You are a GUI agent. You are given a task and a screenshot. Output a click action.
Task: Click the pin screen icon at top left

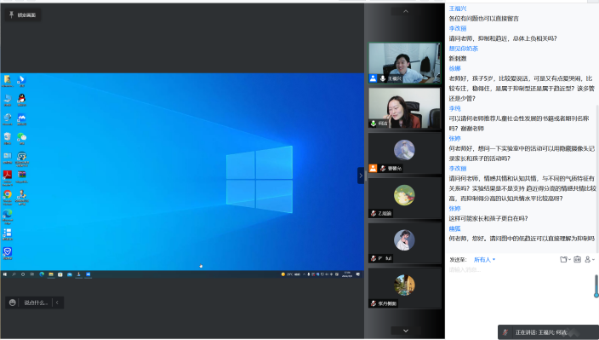[11, 14]
